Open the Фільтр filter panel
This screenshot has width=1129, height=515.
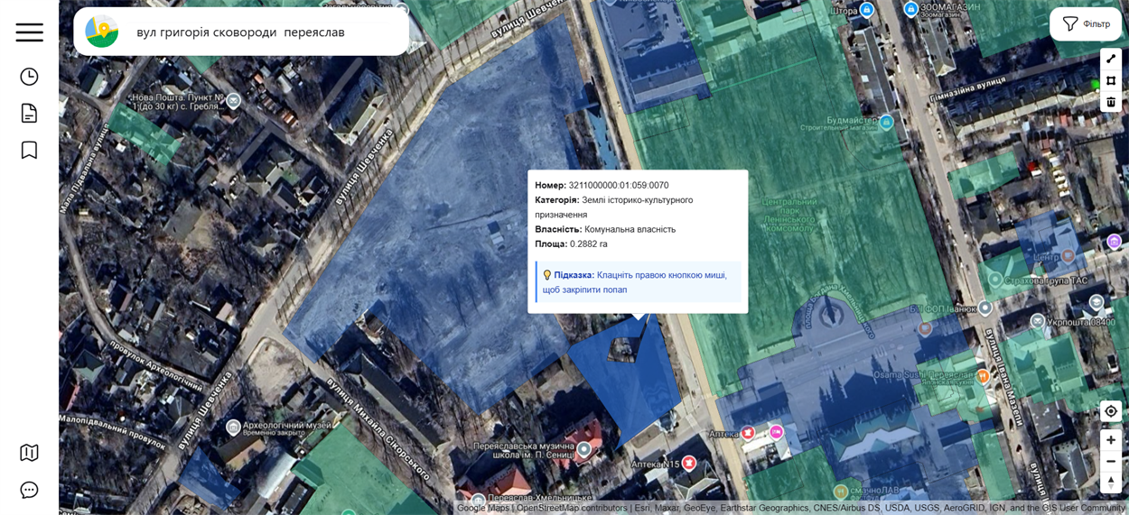1086,24
